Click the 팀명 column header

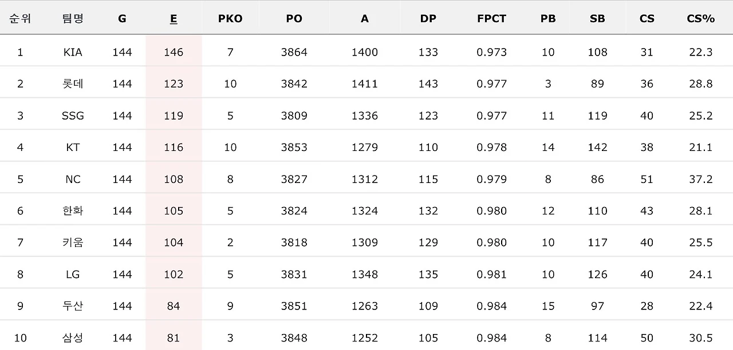[73, 18]
